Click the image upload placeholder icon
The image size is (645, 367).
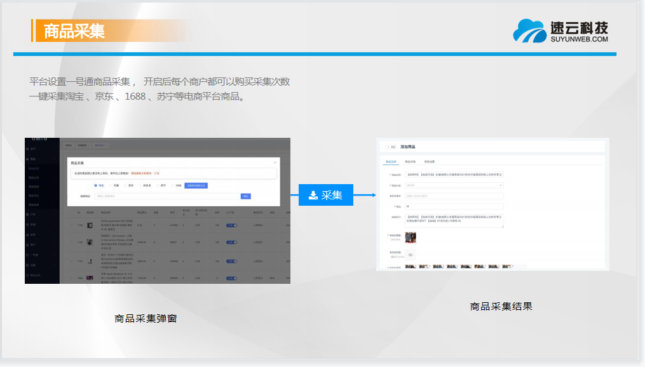(410, 254)
